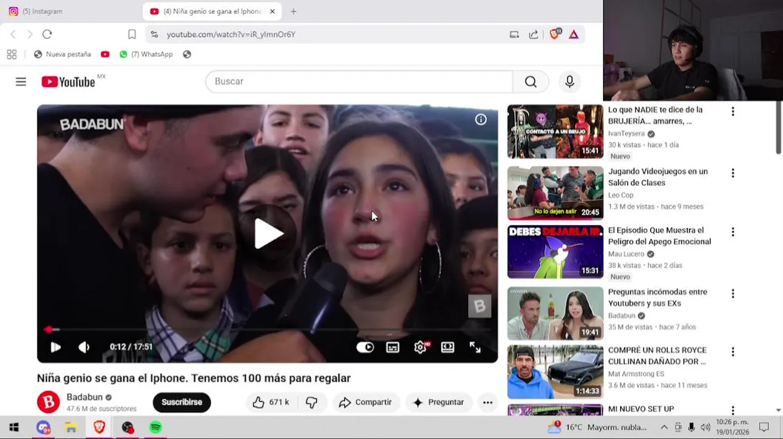
Task: Focus the Buscar search field
Action: tap(359, 82)
